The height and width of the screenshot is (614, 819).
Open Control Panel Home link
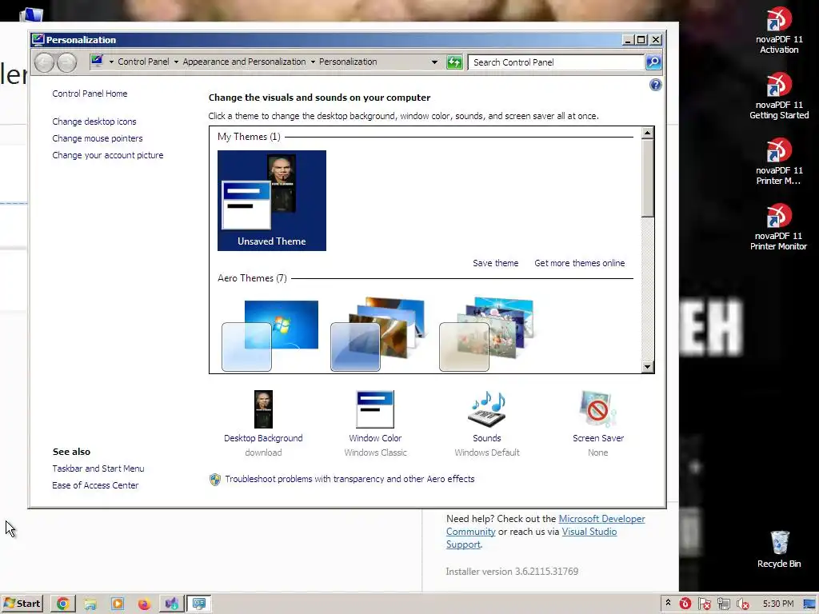coord(90,94)
